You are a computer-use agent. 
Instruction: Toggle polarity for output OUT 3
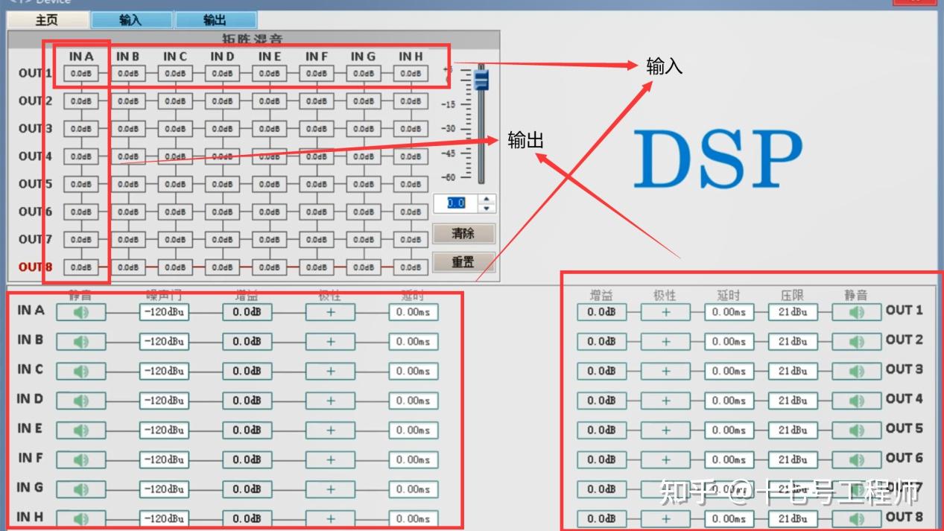pos(665,371)
